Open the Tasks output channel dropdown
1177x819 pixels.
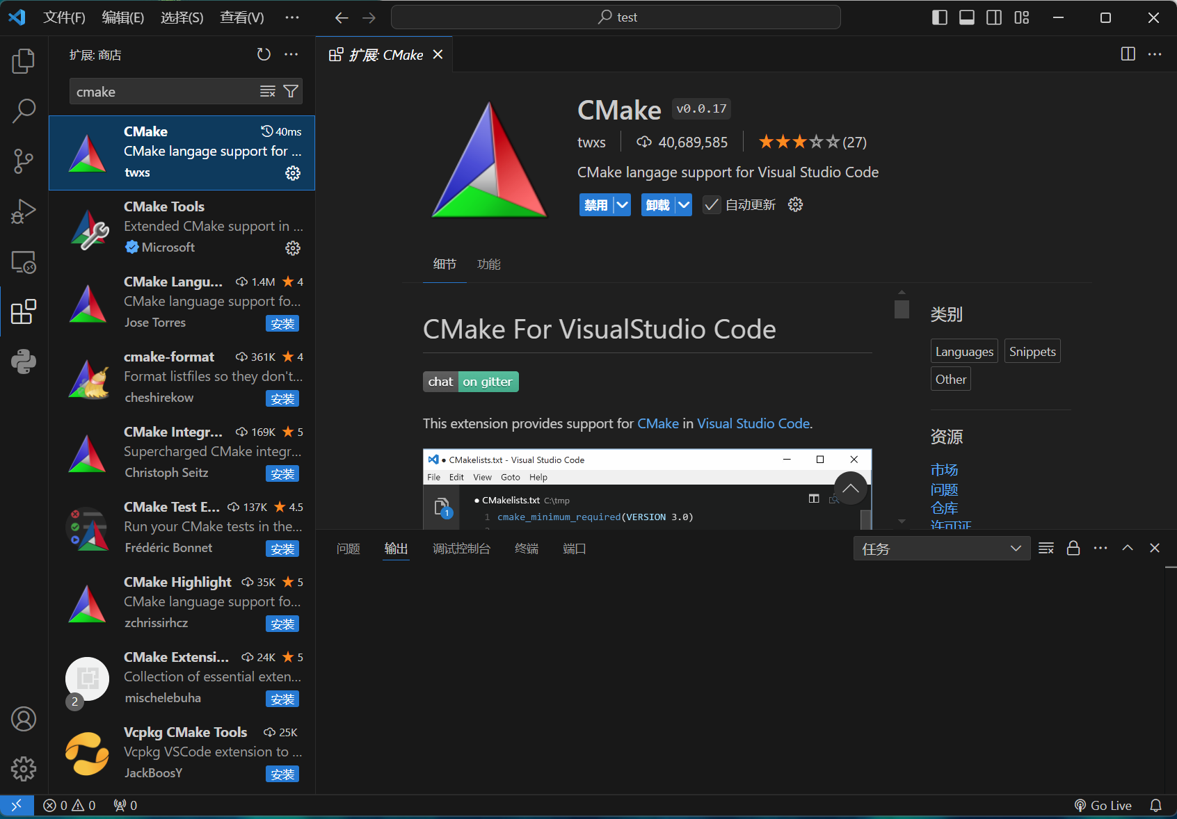(x=942, y=549)
